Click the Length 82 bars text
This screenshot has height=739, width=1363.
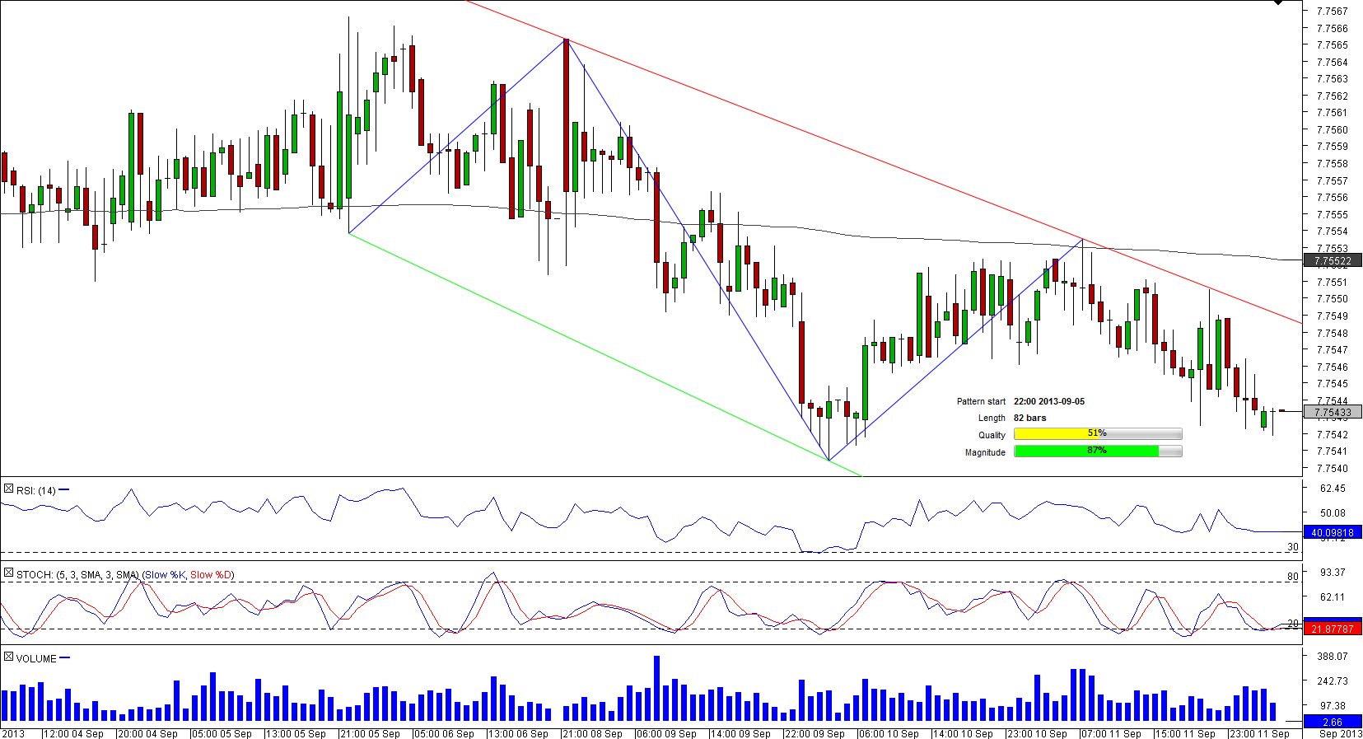[1030, 419]
